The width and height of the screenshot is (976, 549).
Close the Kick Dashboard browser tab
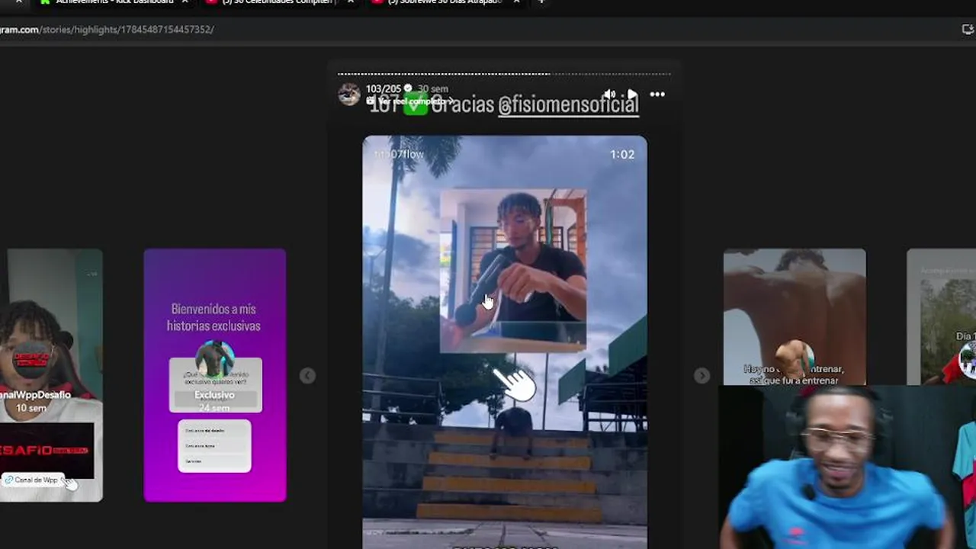(185, 2)
